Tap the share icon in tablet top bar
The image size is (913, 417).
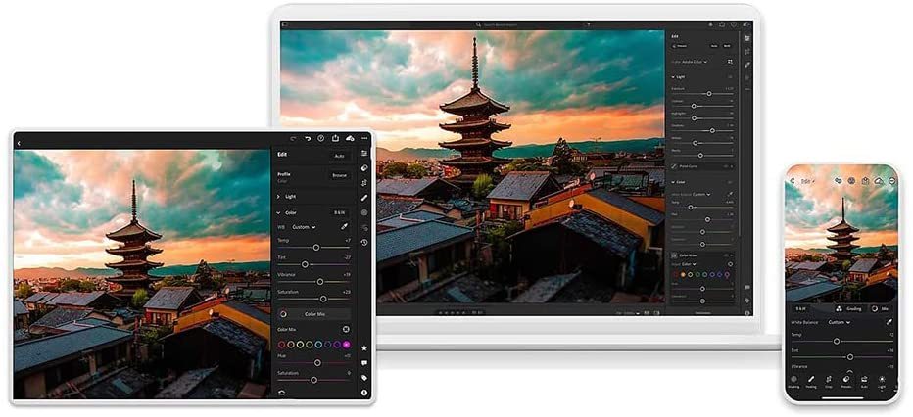335,140
